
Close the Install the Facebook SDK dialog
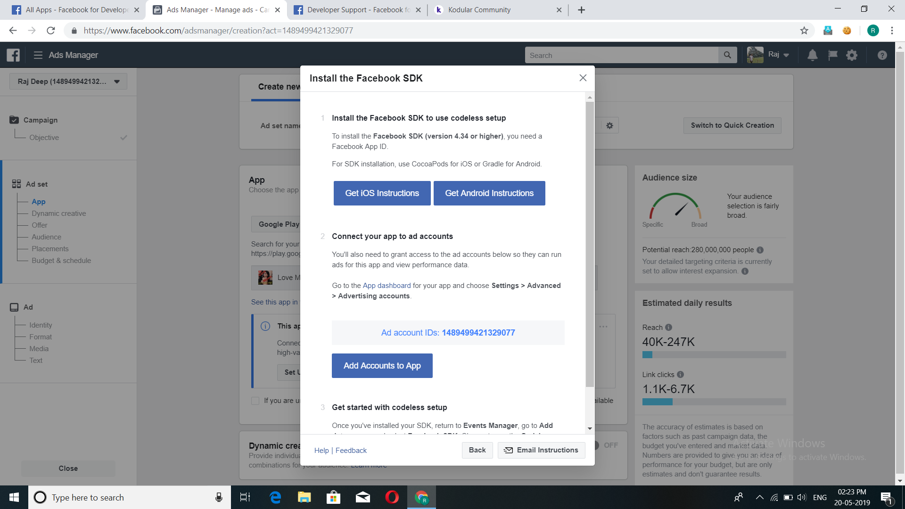click(x=583, y=78)
